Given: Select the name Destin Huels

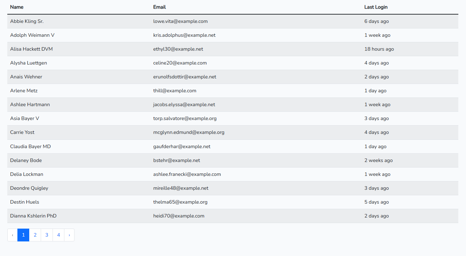Looking at the screenshot, I should coord(24,202).
